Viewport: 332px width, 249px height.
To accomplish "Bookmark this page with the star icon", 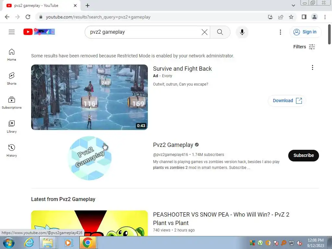I will point(291,17).
